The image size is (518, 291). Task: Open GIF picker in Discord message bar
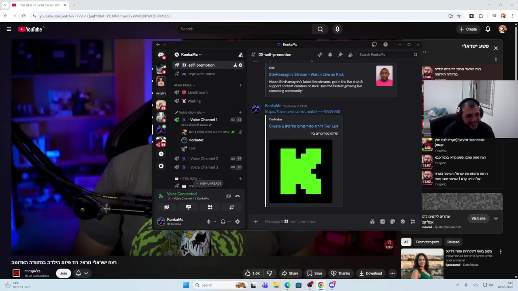click(382, 221)
